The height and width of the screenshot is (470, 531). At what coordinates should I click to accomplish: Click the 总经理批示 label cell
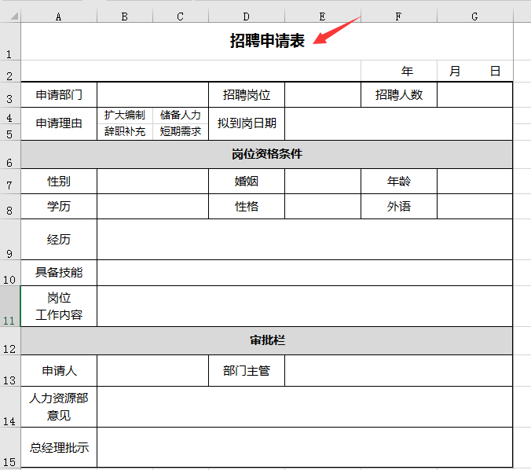tap(59, 447)
